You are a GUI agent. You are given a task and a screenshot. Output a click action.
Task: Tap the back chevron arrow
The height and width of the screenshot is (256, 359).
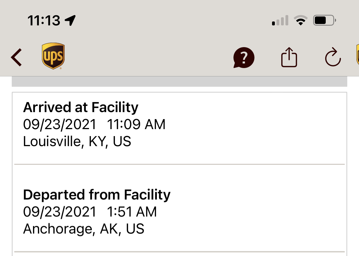(x=16, y=57)
